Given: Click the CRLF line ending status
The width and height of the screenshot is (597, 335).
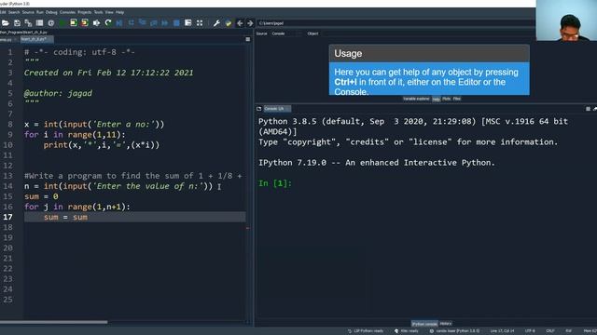Looking at the screenshot, I should [x=550, y=331].
